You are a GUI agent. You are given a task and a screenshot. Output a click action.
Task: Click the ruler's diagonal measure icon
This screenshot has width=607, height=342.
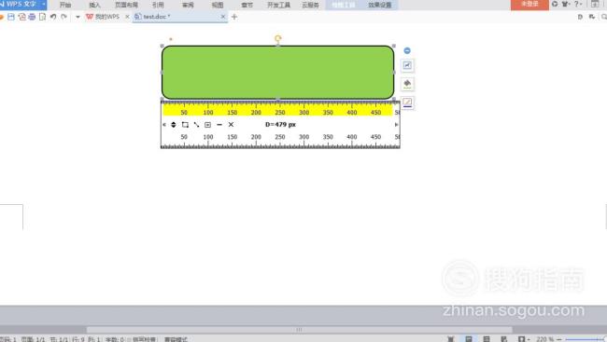pyautogui.click(x=196, y=125)
